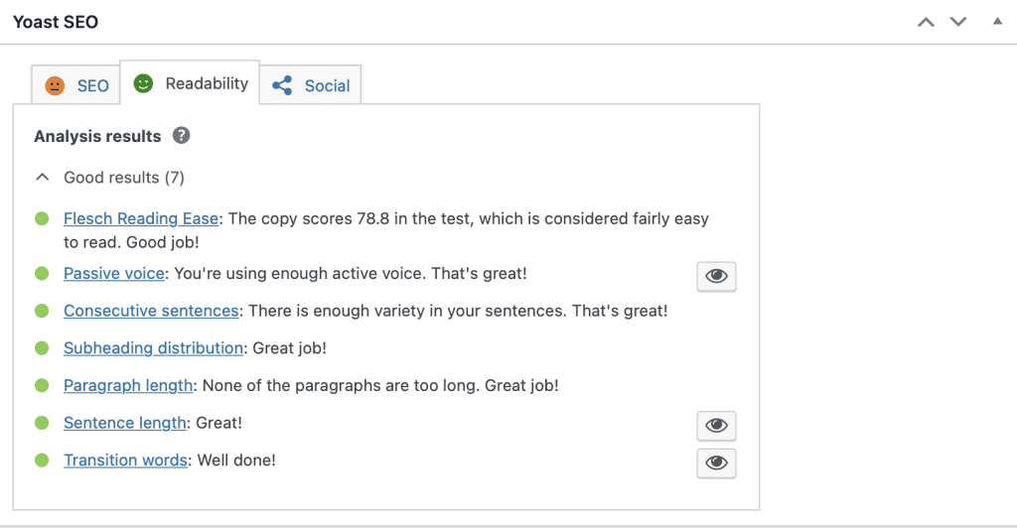Toggle eye highlight for Passive voice
This screenshot has height=528, width=1017.
716,277
